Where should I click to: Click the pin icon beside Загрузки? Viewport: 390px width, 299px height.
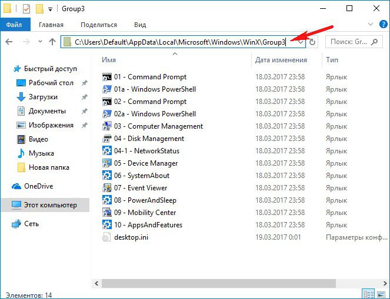tap(85, 97)
